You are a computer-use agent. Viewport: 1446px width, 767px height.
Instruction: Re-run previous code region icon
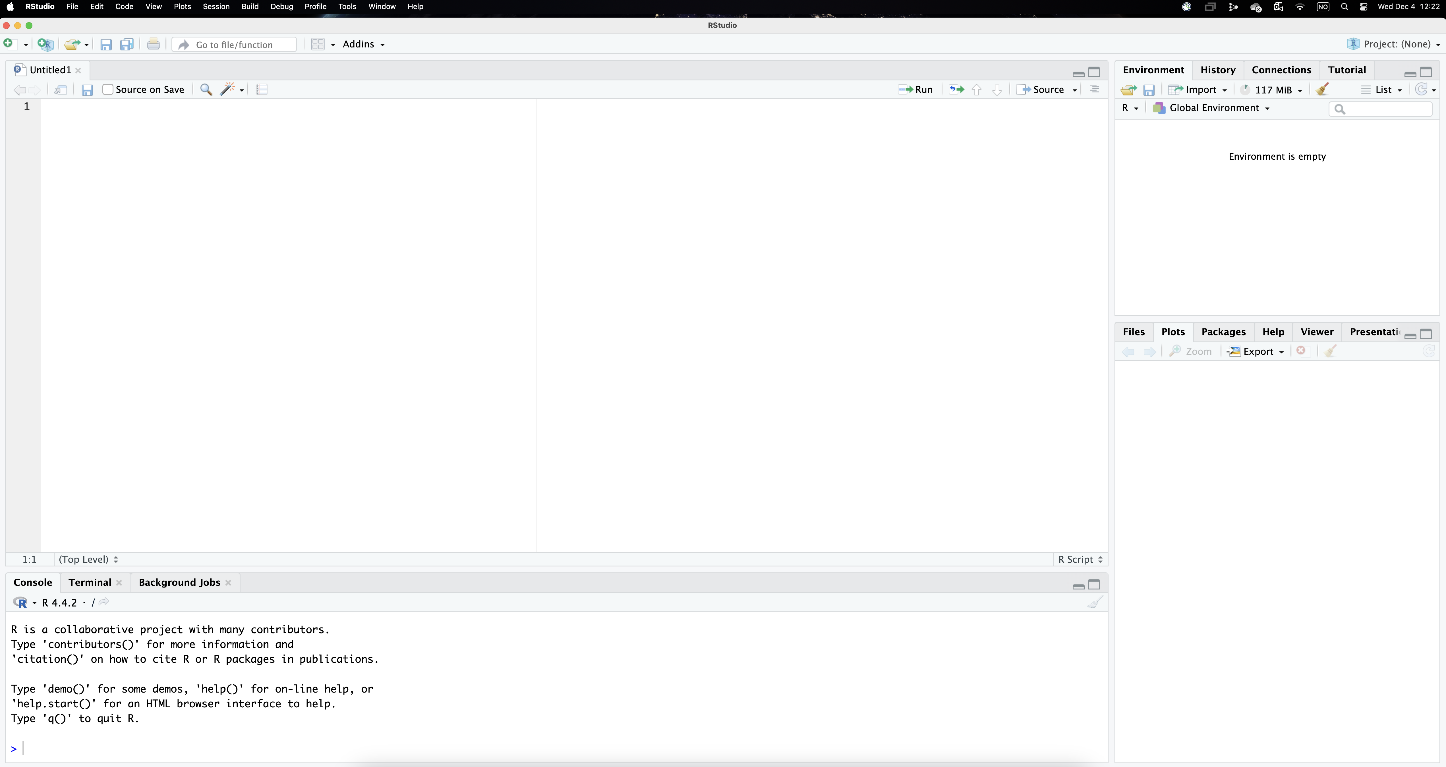pyautogui.click(x=956, y=90)
